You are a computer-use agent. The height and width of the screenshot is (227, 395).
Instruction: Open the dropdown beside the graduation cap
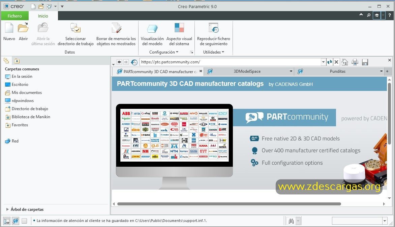coord(383,15)
